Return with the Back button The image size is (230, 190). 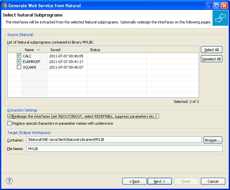pos(135,181)
